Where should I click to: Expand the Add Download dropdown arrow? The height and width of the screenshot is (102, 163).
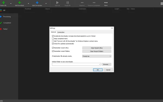click(x=28, y=4)
